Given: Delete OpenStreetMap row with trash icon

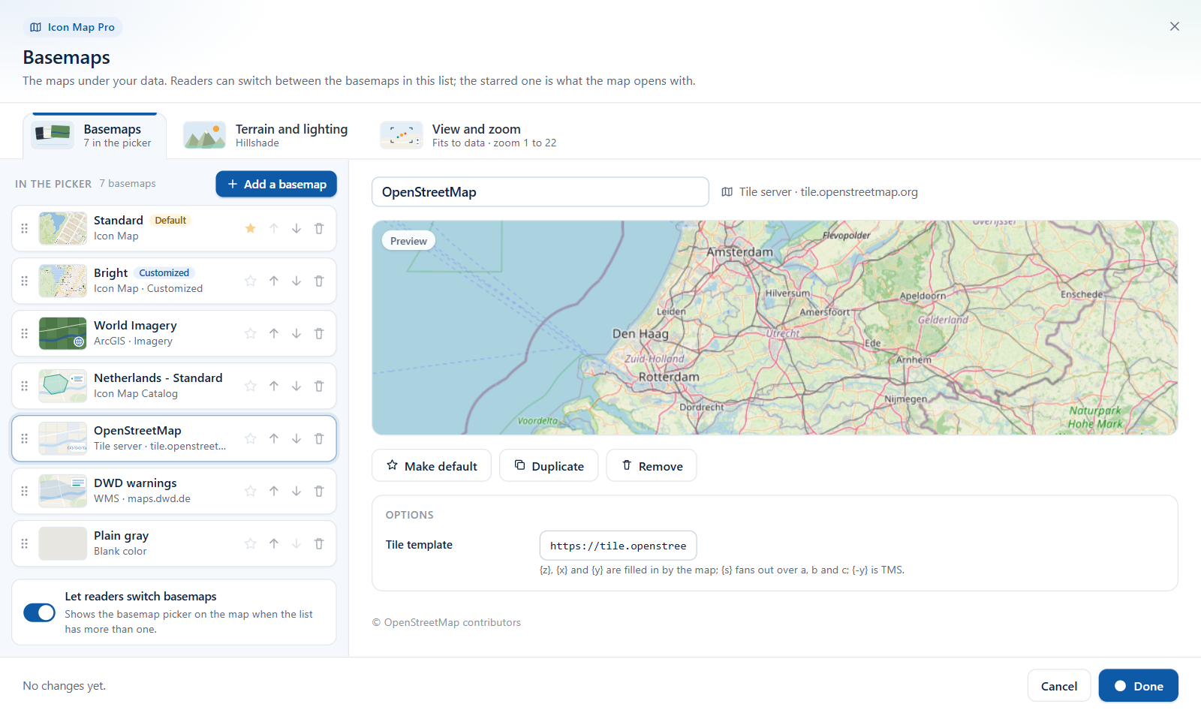Looking at the screenshot, I should tap(319, 438).
